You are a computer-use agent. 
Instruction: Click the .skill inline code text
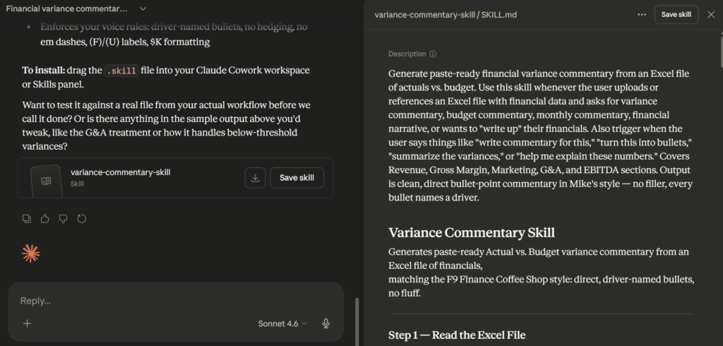coord(121,71)
